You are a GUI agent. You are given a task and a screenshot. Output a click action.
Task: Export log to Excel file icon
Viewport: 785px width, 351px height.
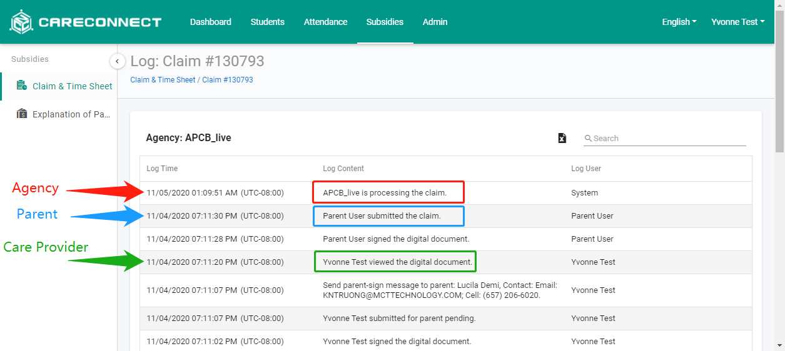coord(562,138)
